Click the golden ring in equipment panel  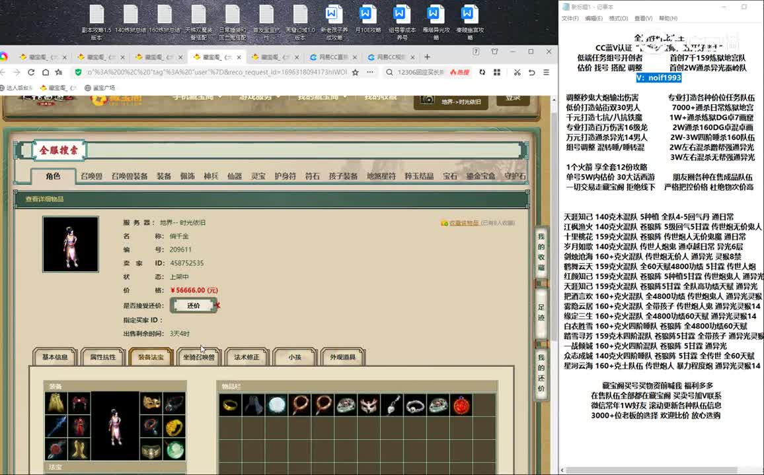pyautogui.click(x=174, y=426)
